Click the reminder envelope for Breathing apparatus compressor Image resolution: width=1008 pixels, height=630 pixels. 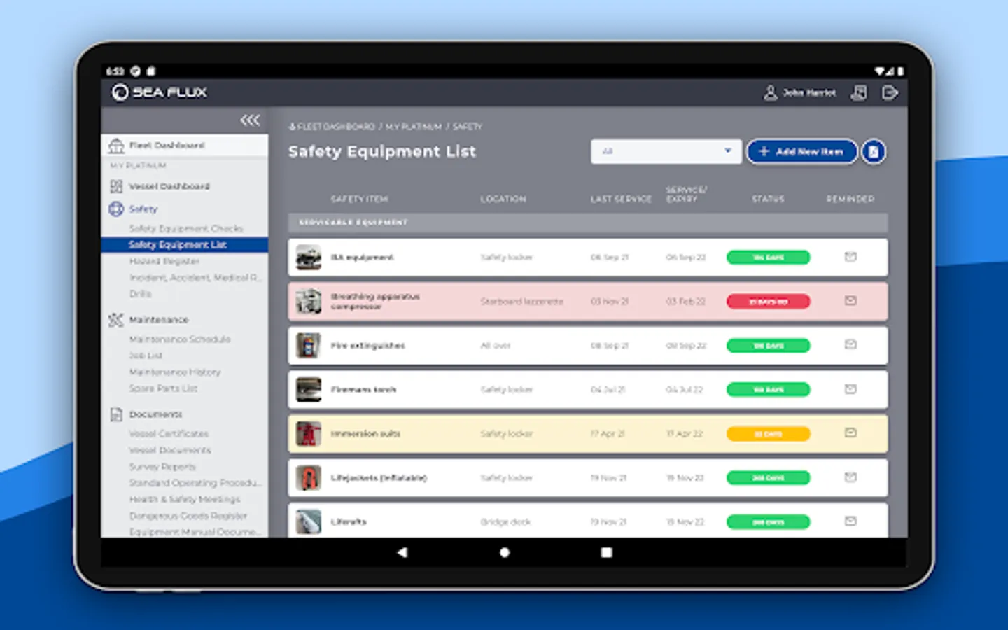click(x=850, y=301)
